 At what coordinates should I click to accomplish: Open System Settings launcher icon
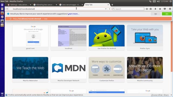pyautogui.click(x=2, y=17)
